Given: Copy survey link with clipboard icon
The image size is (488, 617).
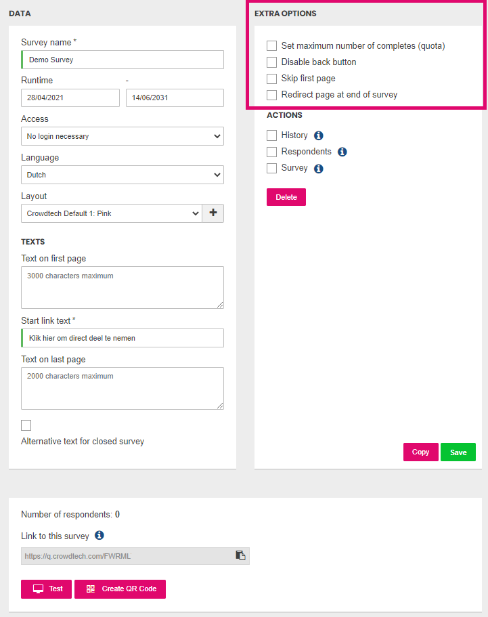Looking at the screenshot, I should [x=240, y=555].
